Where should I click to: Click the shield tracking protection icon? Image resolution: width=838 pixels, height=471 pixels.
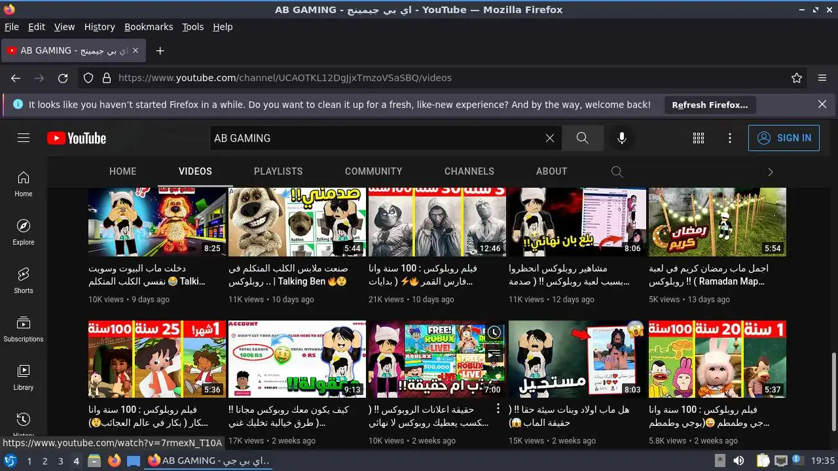tap(88, 78)
